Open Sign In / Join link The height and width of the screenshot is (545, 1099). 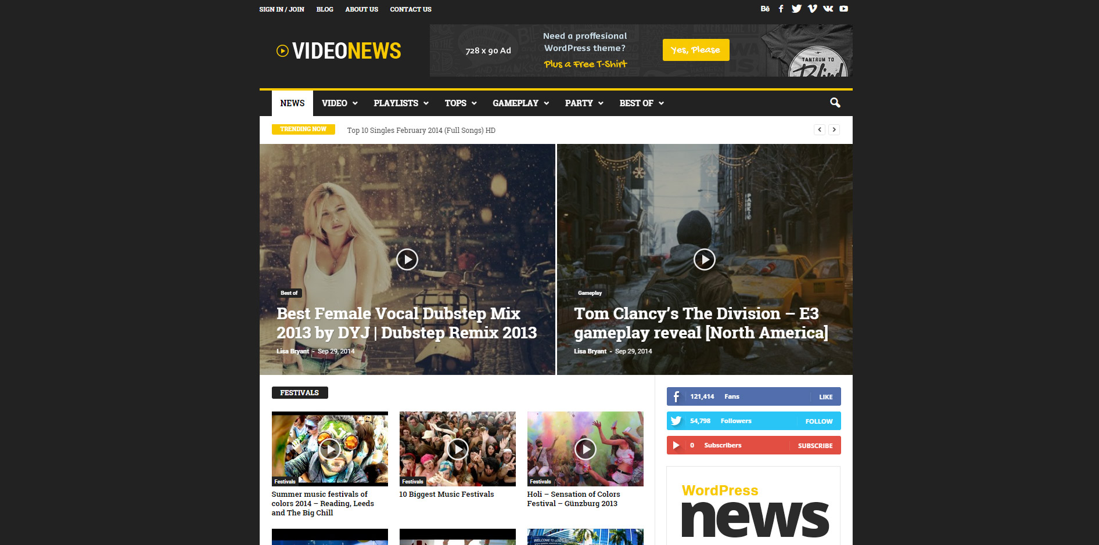pos(282,9)
